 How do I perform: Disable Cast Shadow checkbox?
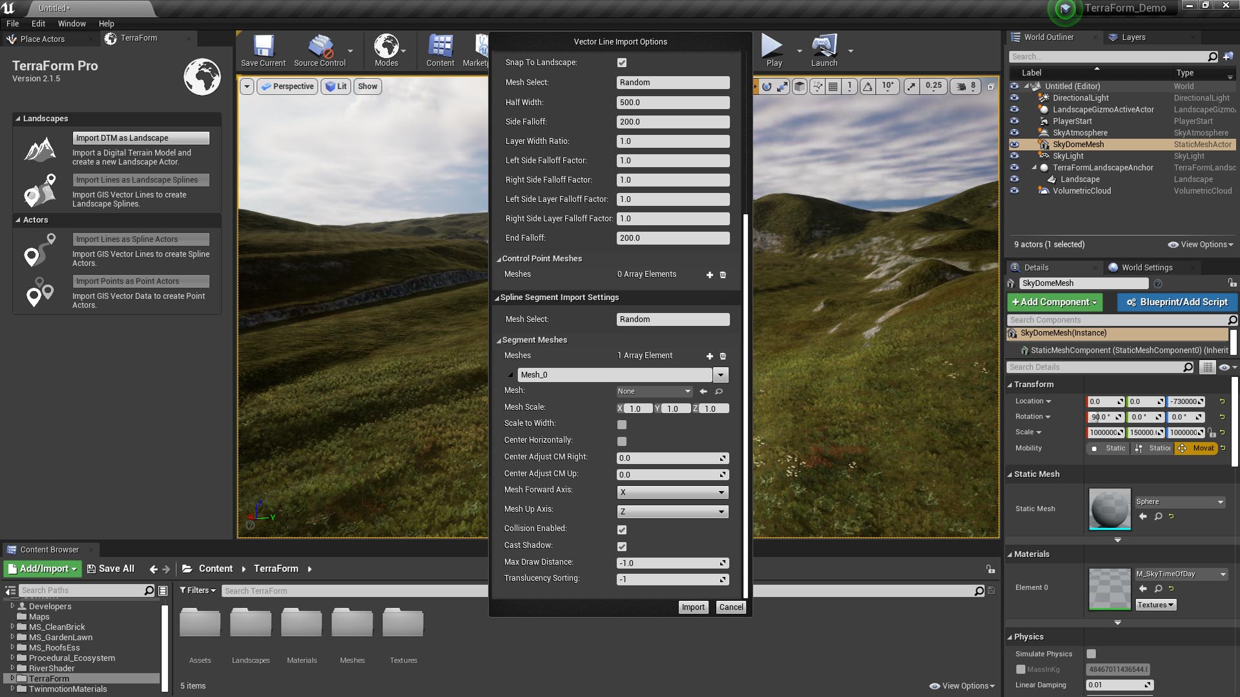point(622,547)
